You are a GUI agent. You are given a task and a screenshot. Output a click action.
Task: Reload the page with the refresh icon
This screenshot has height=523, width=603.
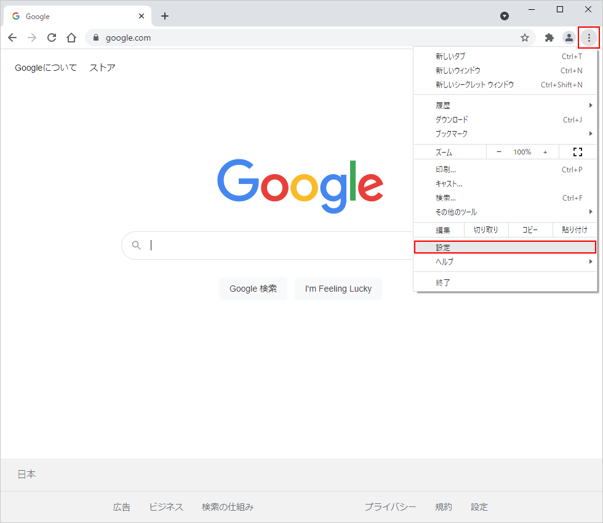coord(52,38)
